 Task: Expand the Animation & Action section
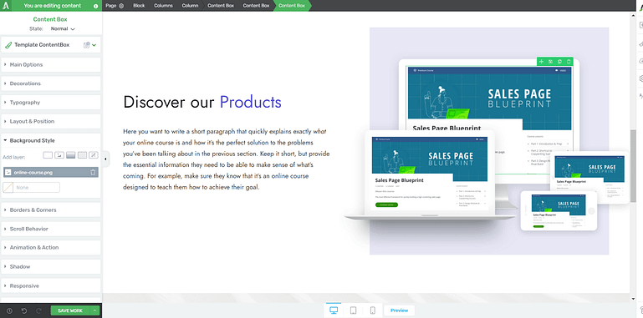(x=51, y=248)
